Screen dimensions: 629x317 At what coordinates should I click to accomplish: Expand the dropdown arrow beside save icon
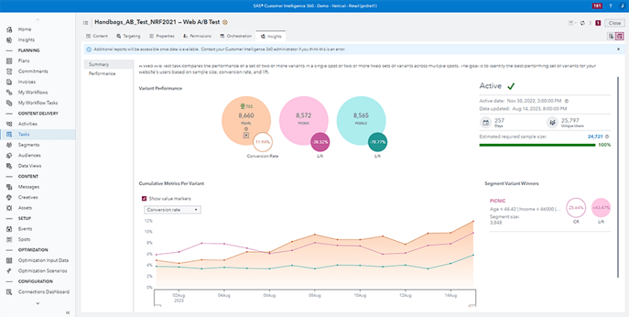tap(575, 23)
